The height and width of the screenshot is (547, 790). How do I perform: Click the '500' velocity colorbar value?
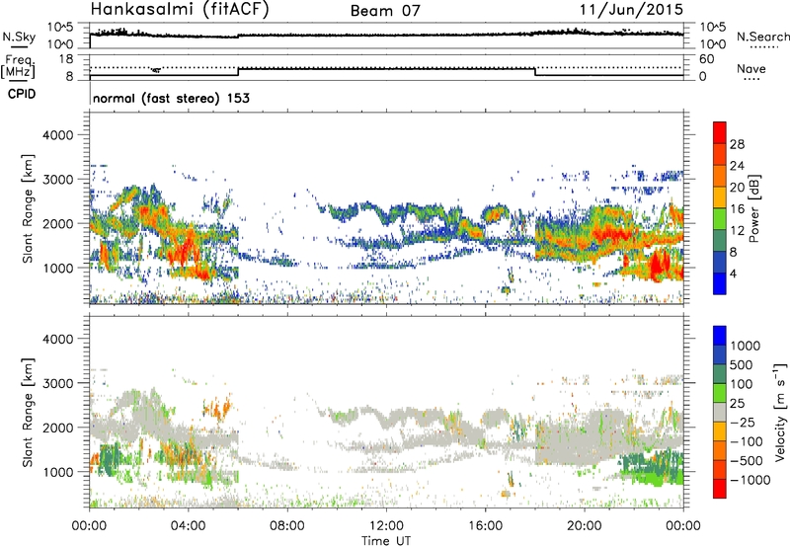[743, 364]
